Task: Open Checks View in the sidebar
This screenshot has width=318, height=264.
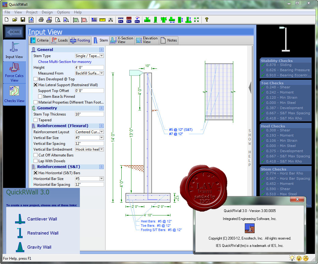Action: click(14, 94)
